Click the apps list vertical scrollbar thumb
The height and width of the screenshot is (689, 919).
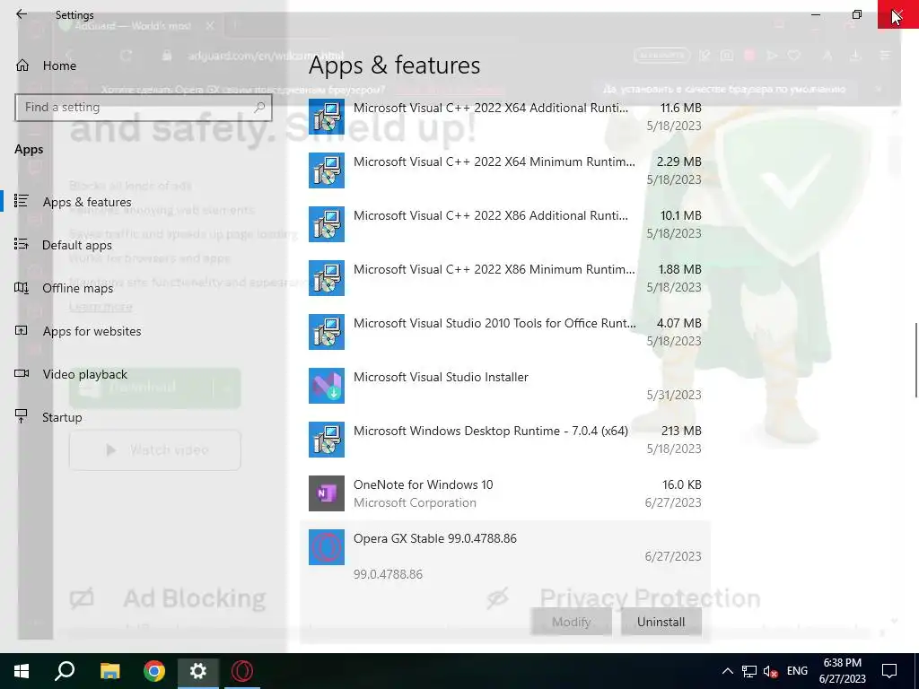(916, 360)
